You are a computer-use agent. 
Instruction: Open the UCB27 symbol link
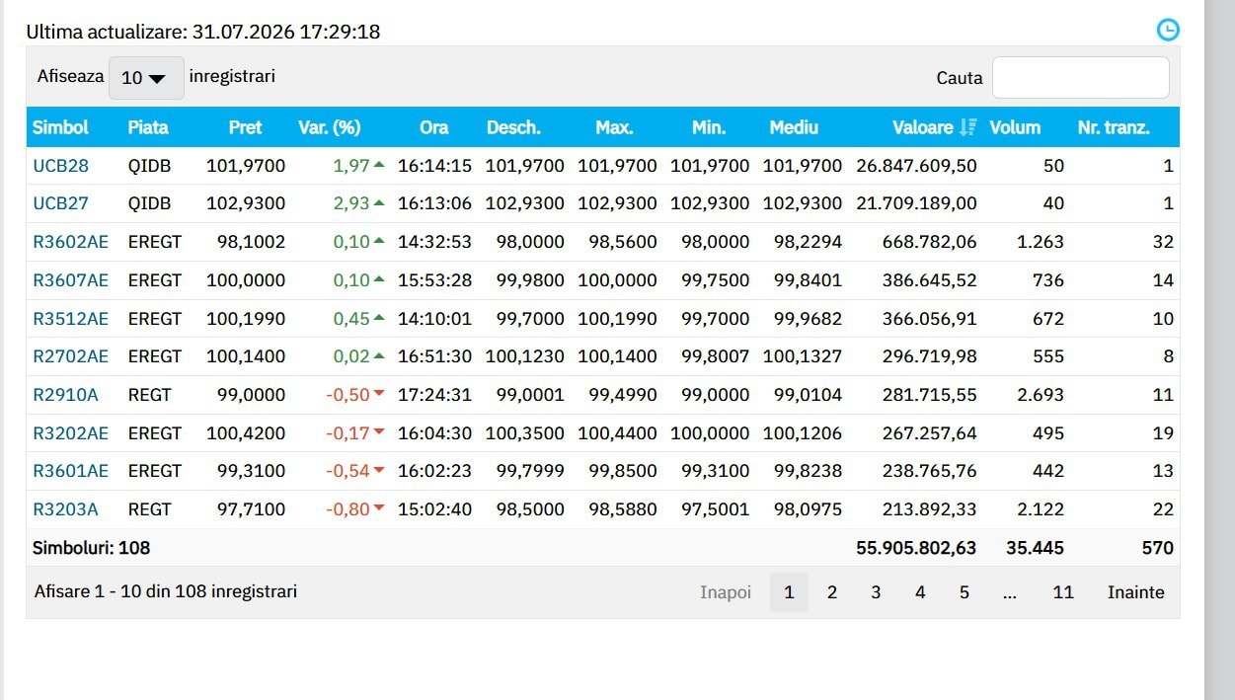60,203
